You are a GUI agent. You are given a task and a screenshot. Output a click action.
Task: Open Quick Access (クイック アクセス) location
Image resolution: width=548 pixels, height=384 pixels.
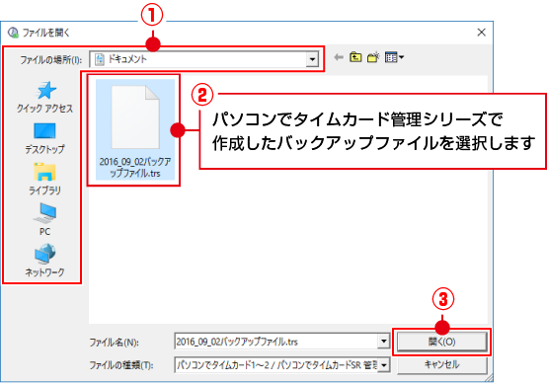click(x=44, y=97)
